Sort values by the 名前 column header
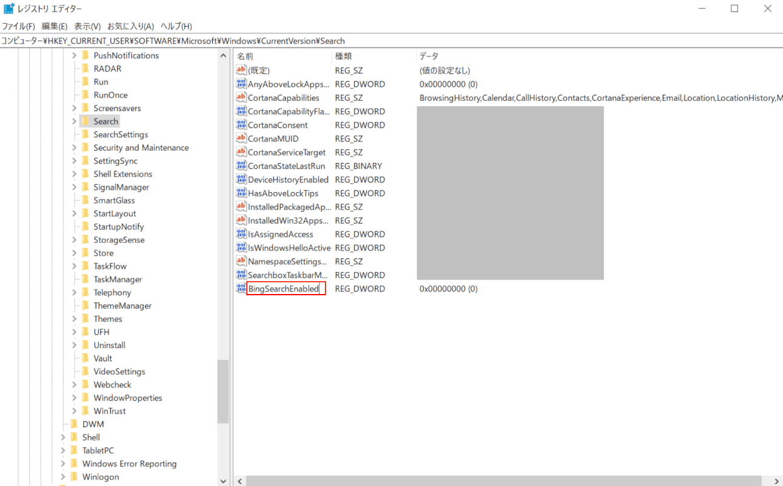The image size is (783, 486). pos(282,56)
